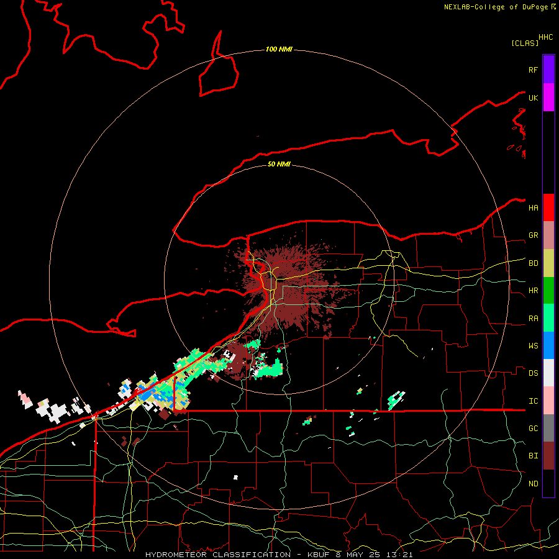The width and height of the screenshot is (559, 559).
Task: Click the HR green legend swatch
Action: (x=548, y=291)
